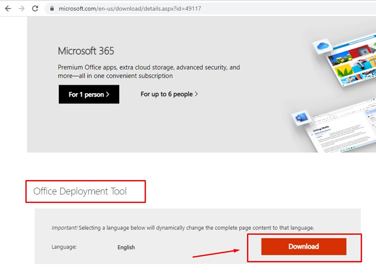Viewport: 376px width, 275px height.
Task: Click the 'Premium Office apps' description text
Action: 149,71
